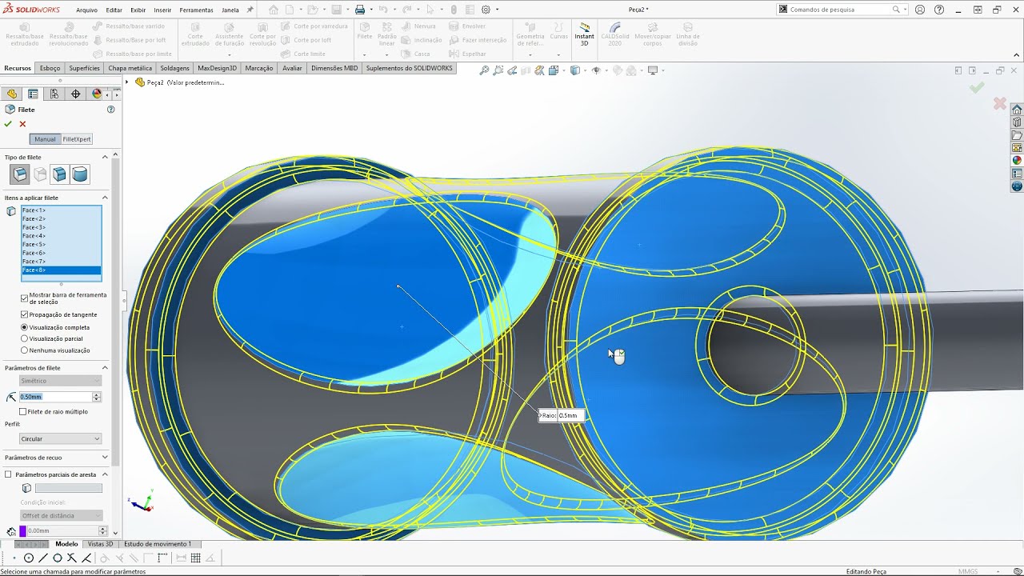Collapse the Parâmetros de filete section
1024x576 pixels.
tap(105, 368)
